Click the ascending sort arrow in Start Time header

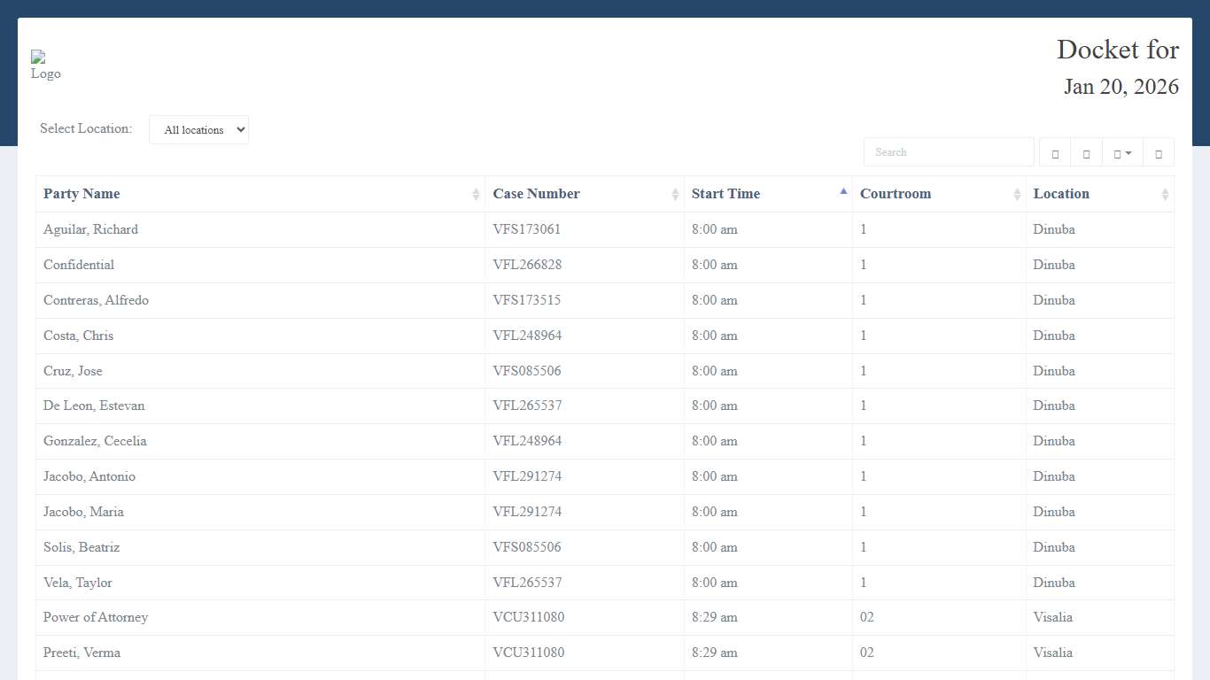843,191
